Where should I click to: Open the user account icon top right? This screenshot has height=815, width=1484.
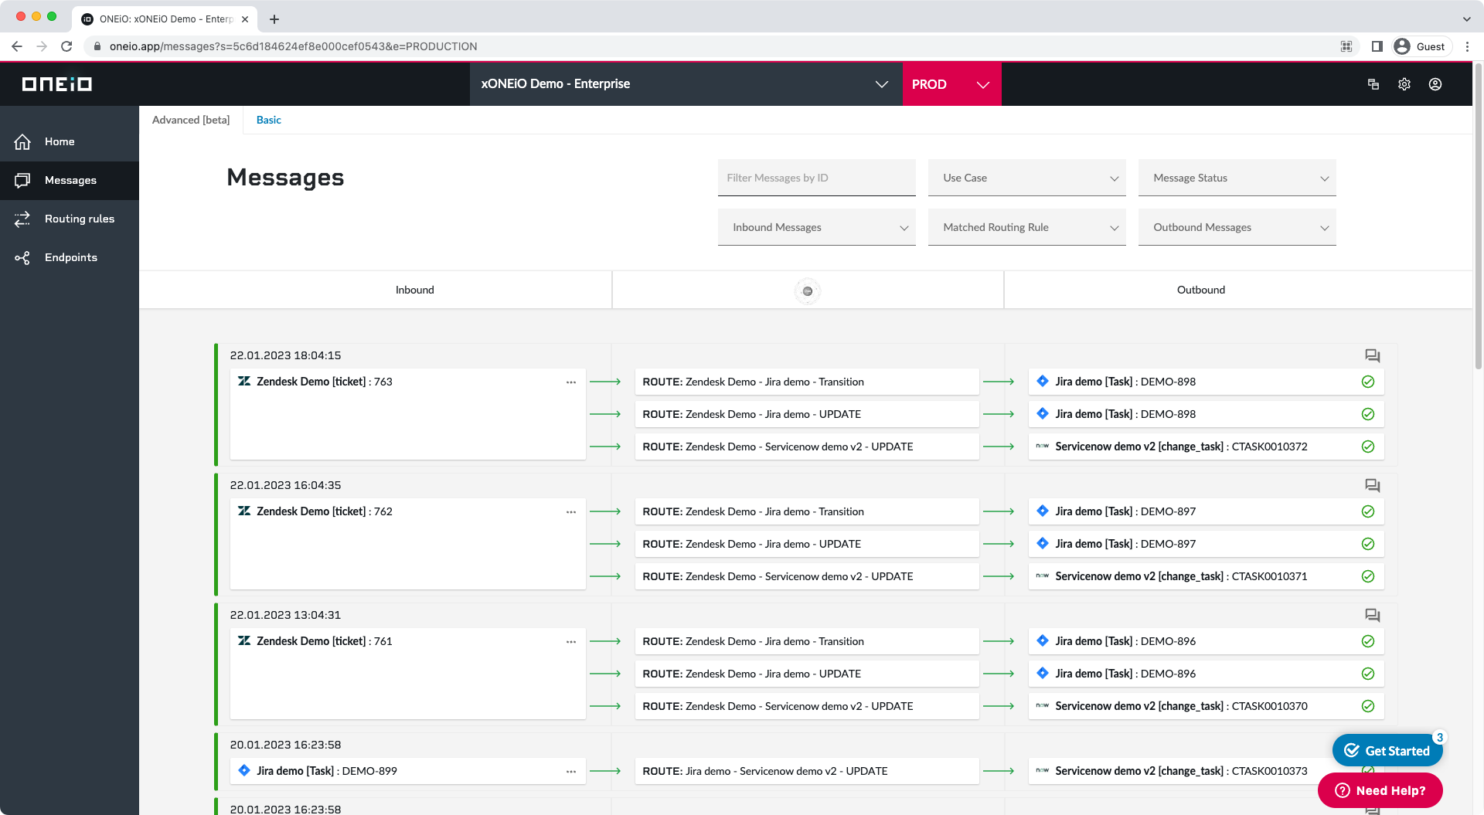[x=1435, y=83]
